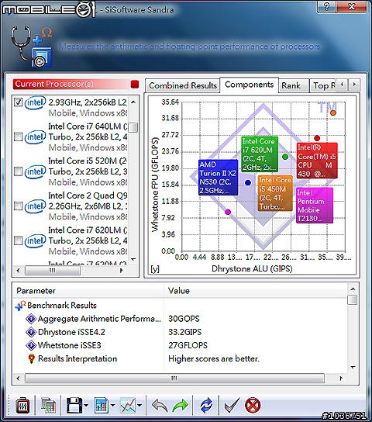
Task: Click the magenta data point on chart
Action: click(228, 212)
